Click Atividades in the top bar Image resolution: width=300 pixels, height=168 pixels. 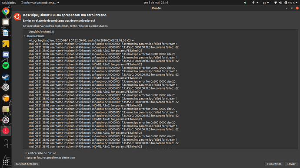click(9, 3)
